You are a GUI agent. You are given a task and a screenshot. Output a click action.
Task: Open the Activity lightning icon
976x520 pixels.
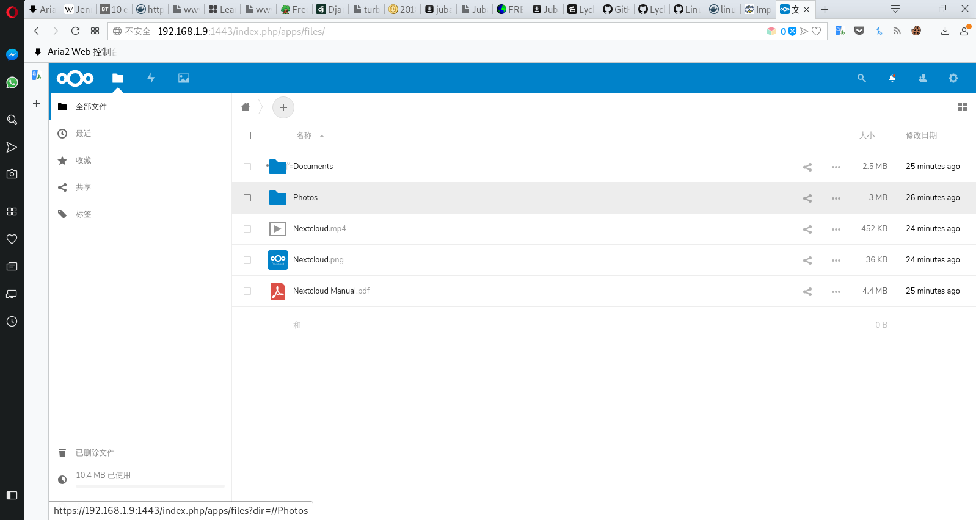click(151, 78)
